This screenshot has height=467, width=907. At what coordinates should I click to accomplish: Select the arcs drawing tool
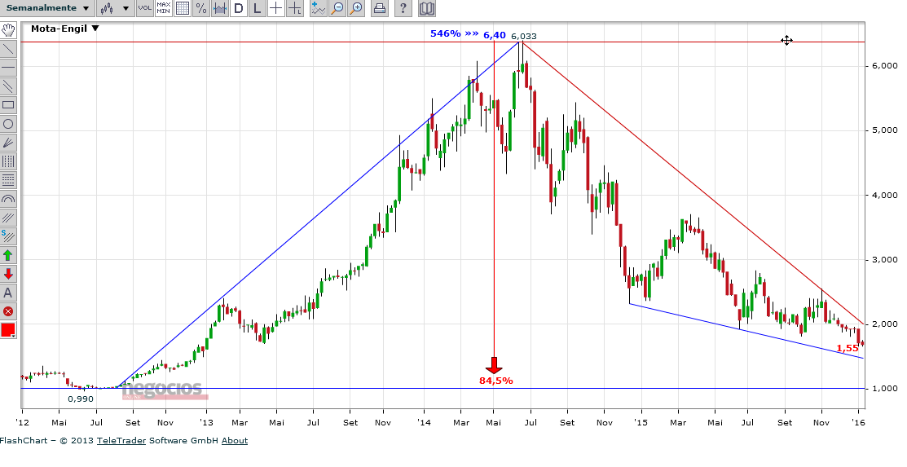pyautogui.click(x=8, y=199)
